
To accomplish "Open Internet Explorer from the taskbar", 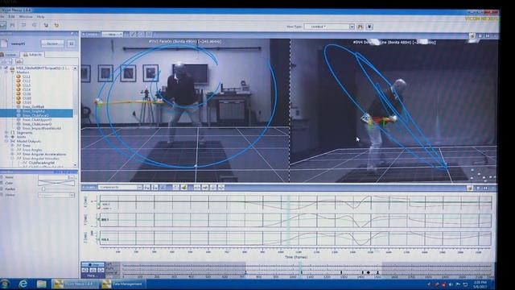I will tap(23, 284).
